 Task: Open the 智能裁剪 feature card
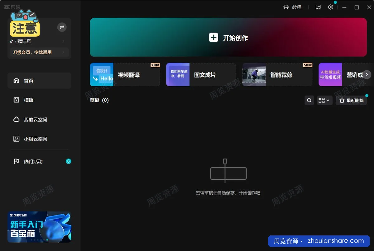(x=277, y=74)
